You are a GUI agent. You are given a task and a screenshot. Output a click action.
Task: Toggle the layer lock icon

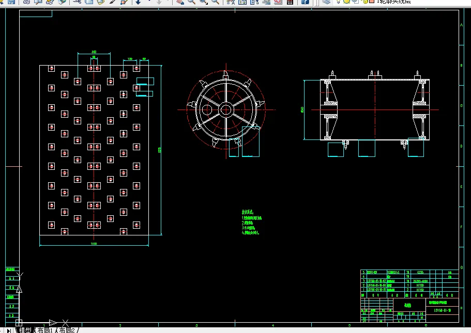click(x=366, y=1)
